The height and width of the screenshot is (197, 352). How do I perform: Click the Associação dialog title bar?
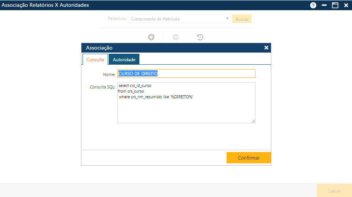coord(171,48)
